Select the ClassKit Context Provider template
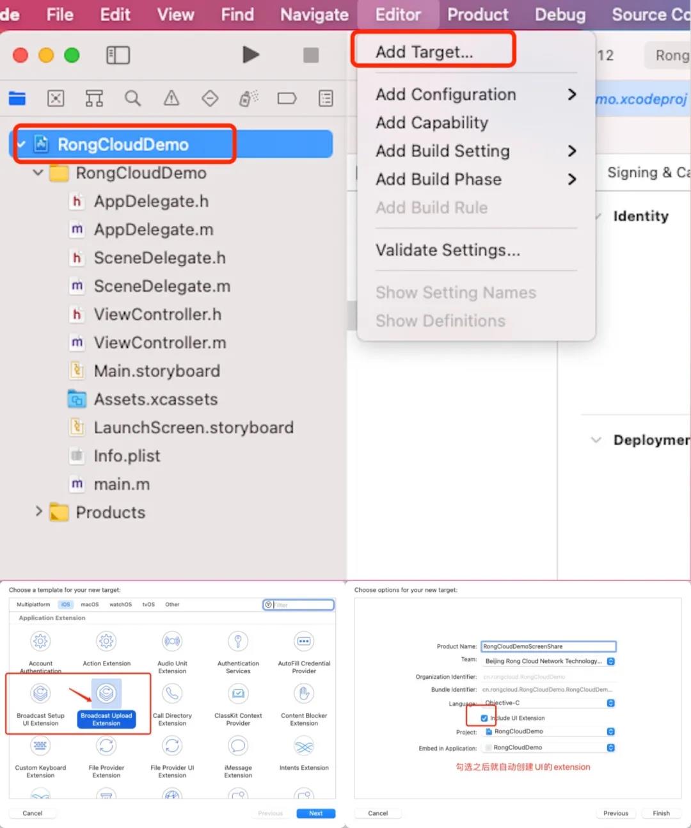 238,703
